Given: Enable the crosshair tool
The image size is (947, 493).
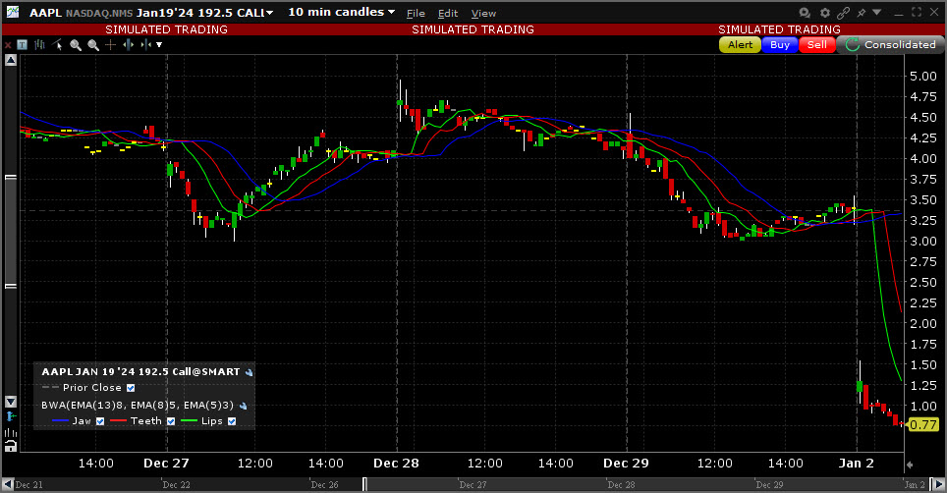Looking at the screenshot, I should [x=111, y=44].
